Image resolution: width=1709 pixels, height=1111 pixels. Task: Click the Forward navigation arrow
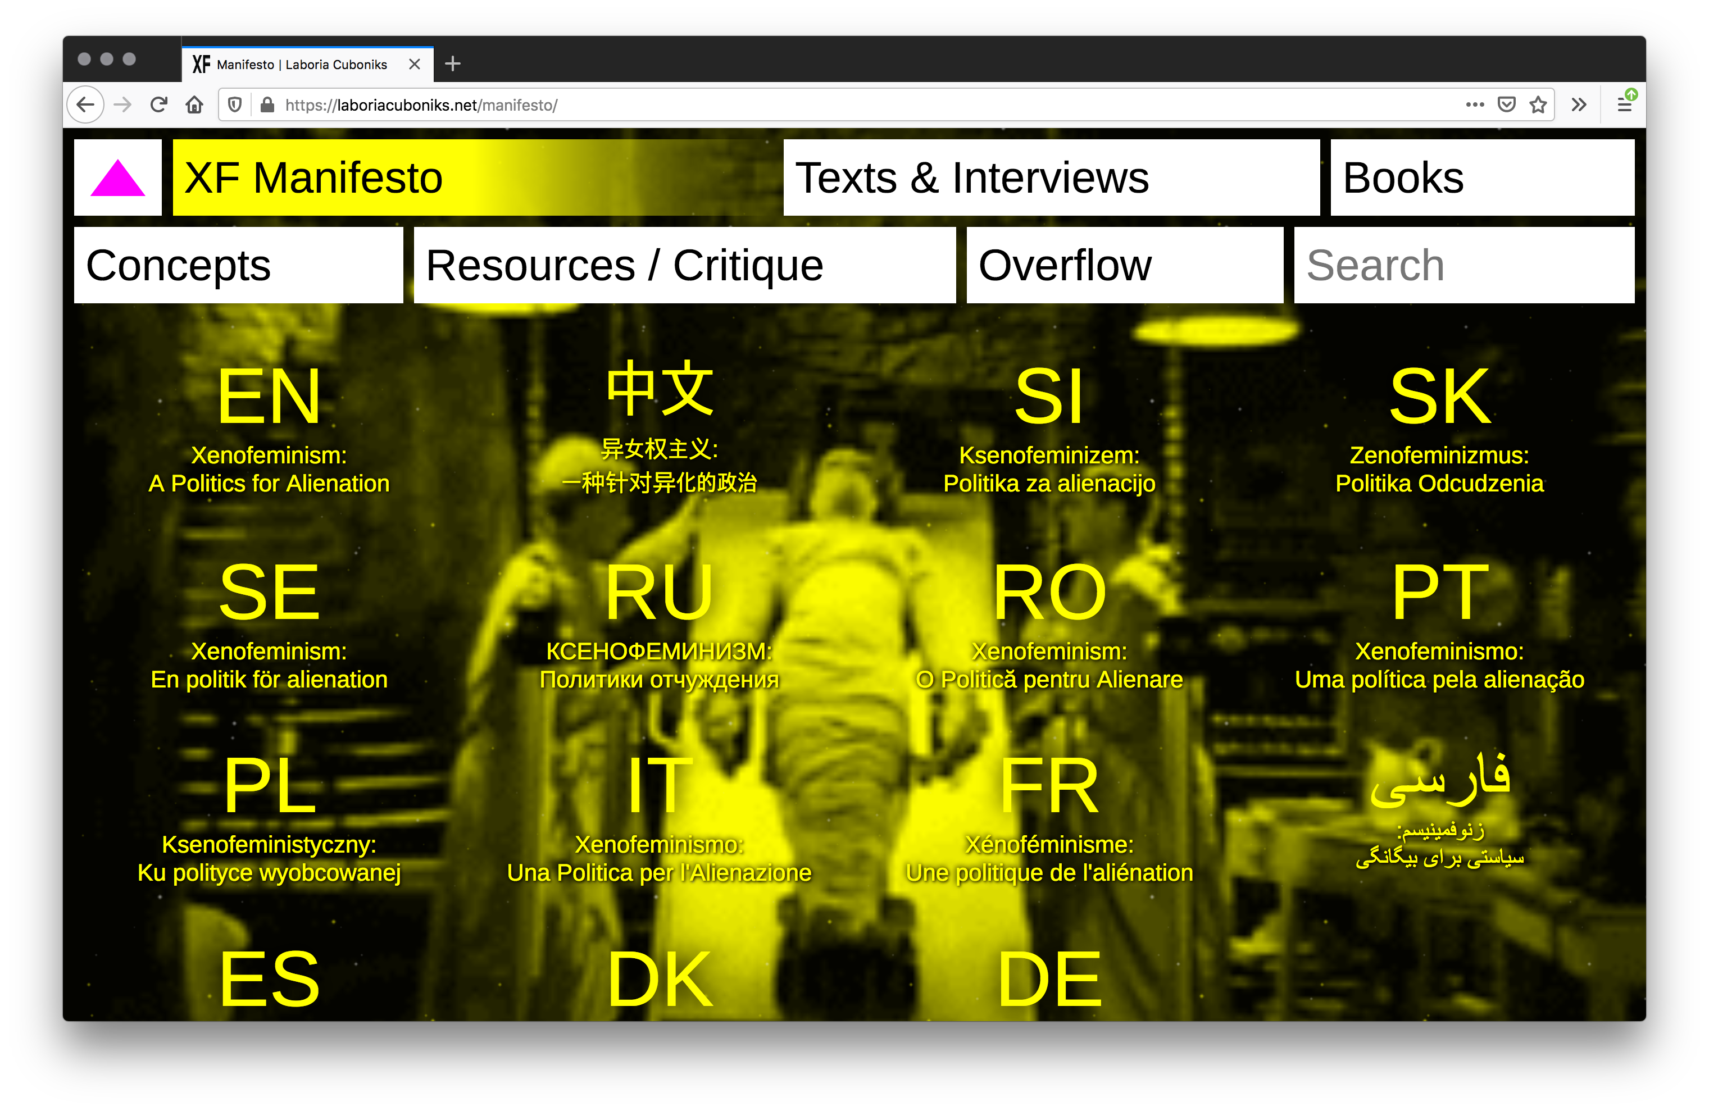coord(123,105)
